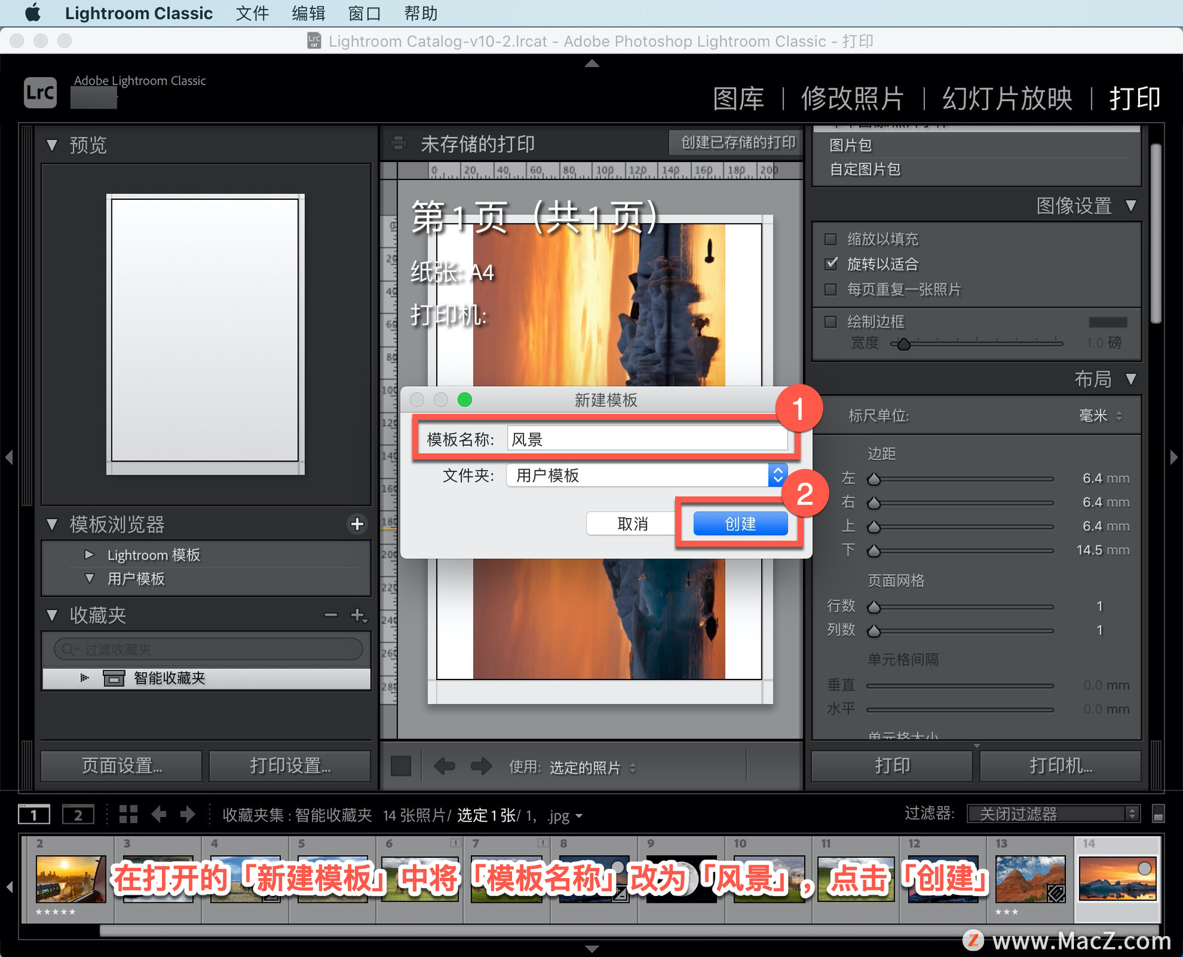This screenshot has height=957, width=1183.
Task: Expand the 智能收藏夹 set
Action: [x=85, y=678]
